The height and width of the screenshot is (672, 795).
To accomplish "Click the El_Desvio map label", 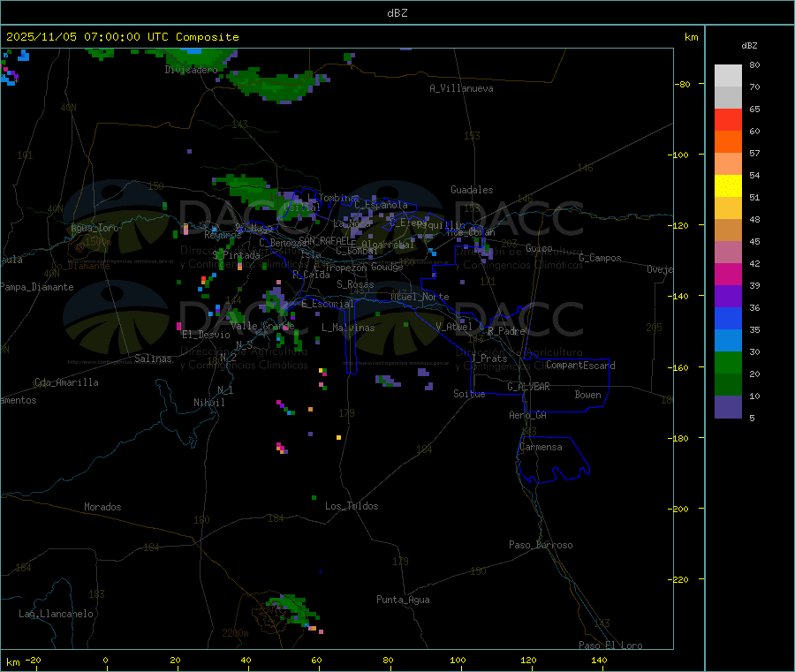I will tap(207, 335).
